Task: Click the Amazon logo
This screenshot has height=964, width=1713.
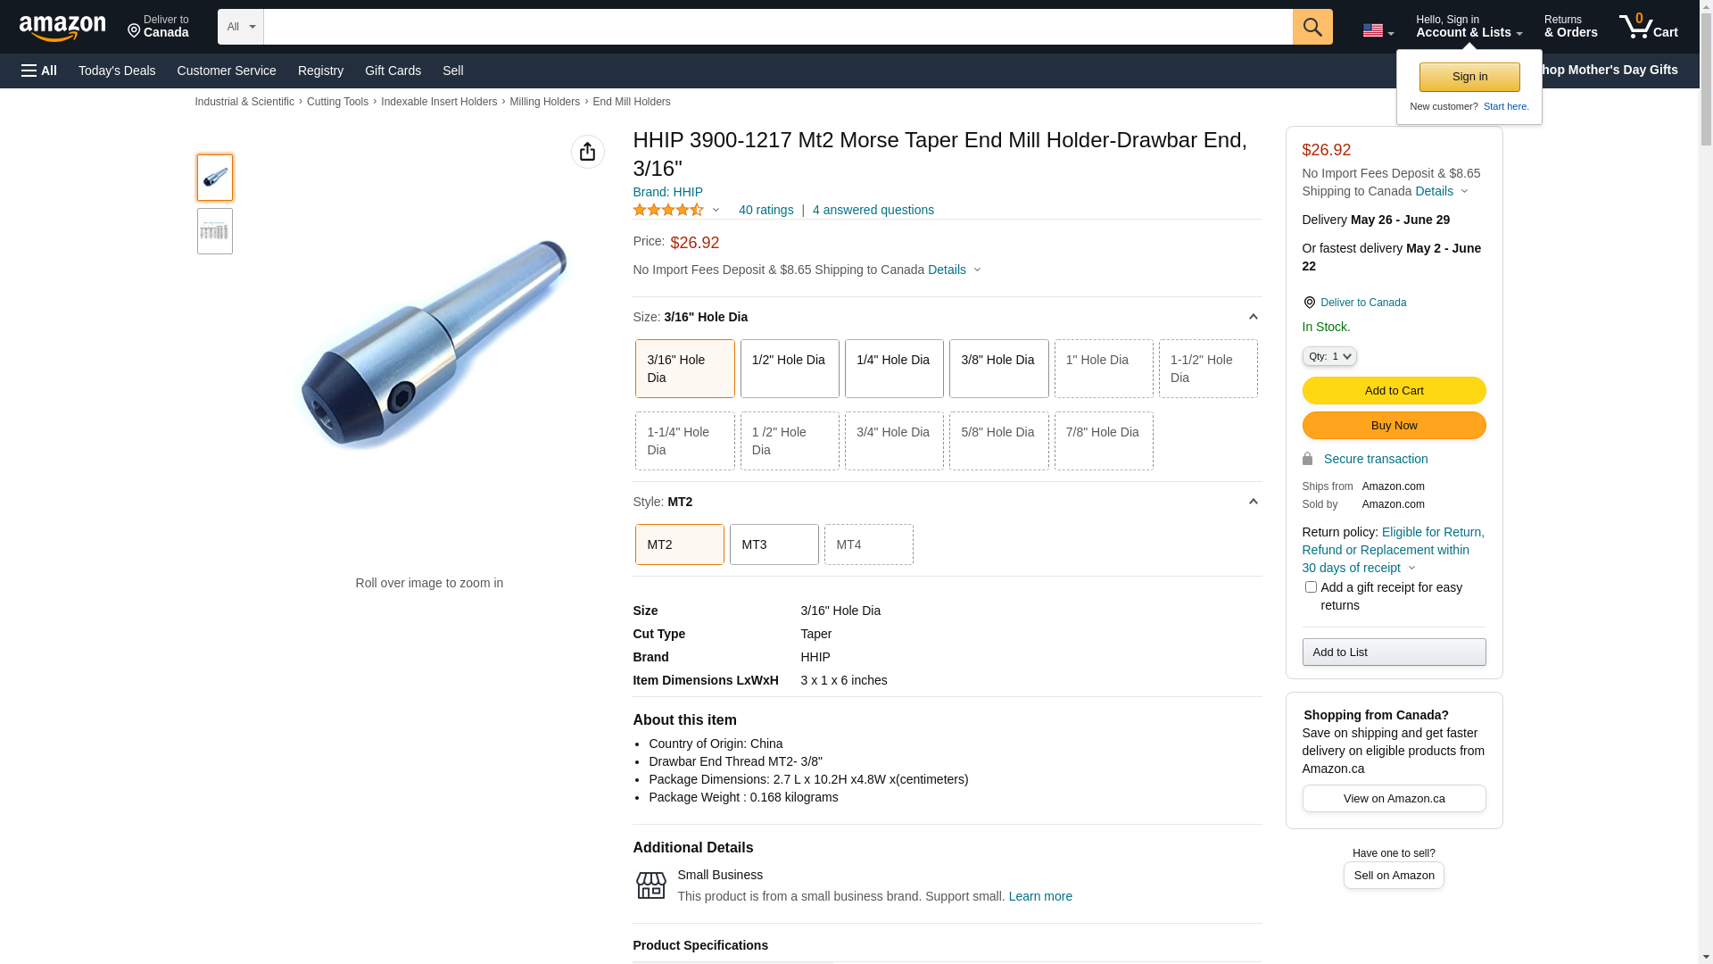Action: tap(62, 28)
